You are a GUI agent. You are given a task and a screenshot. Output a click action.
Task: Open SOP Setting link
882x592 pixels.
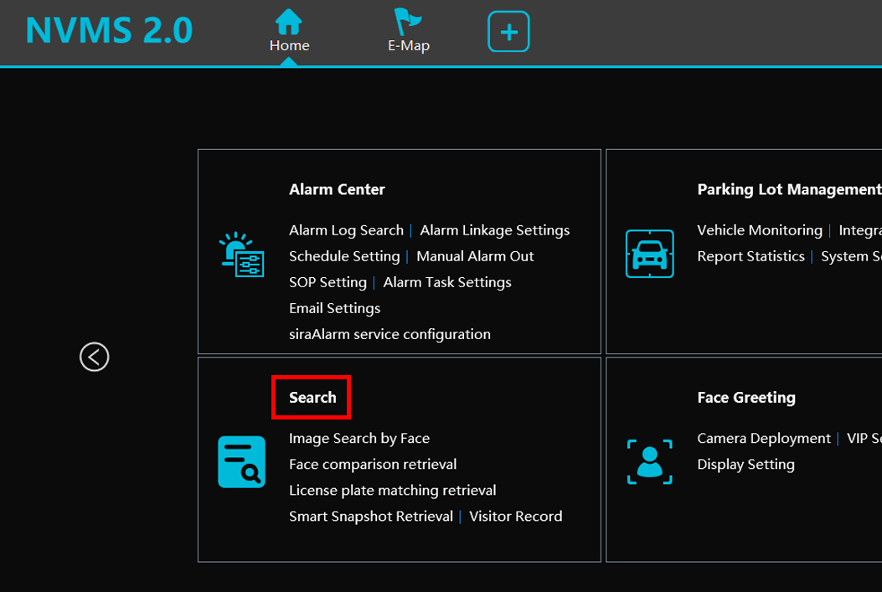[328, 282]
